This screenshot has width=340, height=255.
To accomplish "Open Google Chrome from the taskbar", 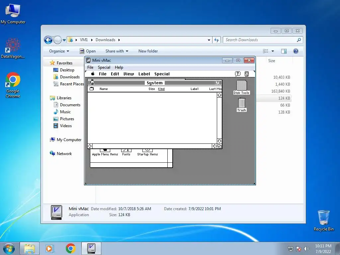I will [70, 248].
